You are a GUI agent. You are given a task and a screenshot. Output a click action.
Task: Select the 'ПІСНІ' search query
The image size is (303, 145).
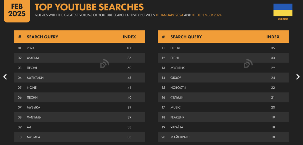coord(175,58)
